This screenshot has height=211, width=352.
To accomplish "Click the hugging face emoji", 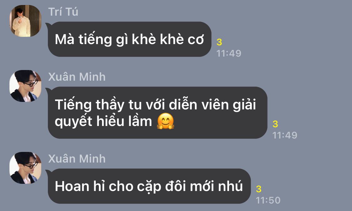I will pos(166,121).
